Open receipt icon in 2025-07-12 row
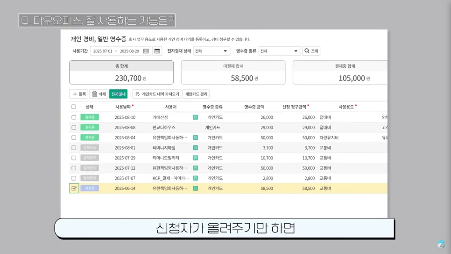This screenshot has height=254, width=451. point(196,168)
